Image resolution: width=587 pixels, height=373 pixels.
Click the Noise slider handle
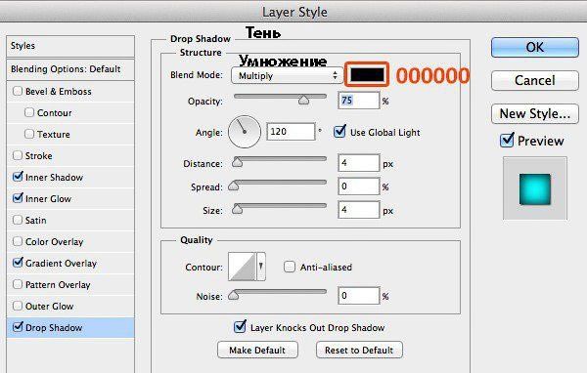click(x=234, y=295)
